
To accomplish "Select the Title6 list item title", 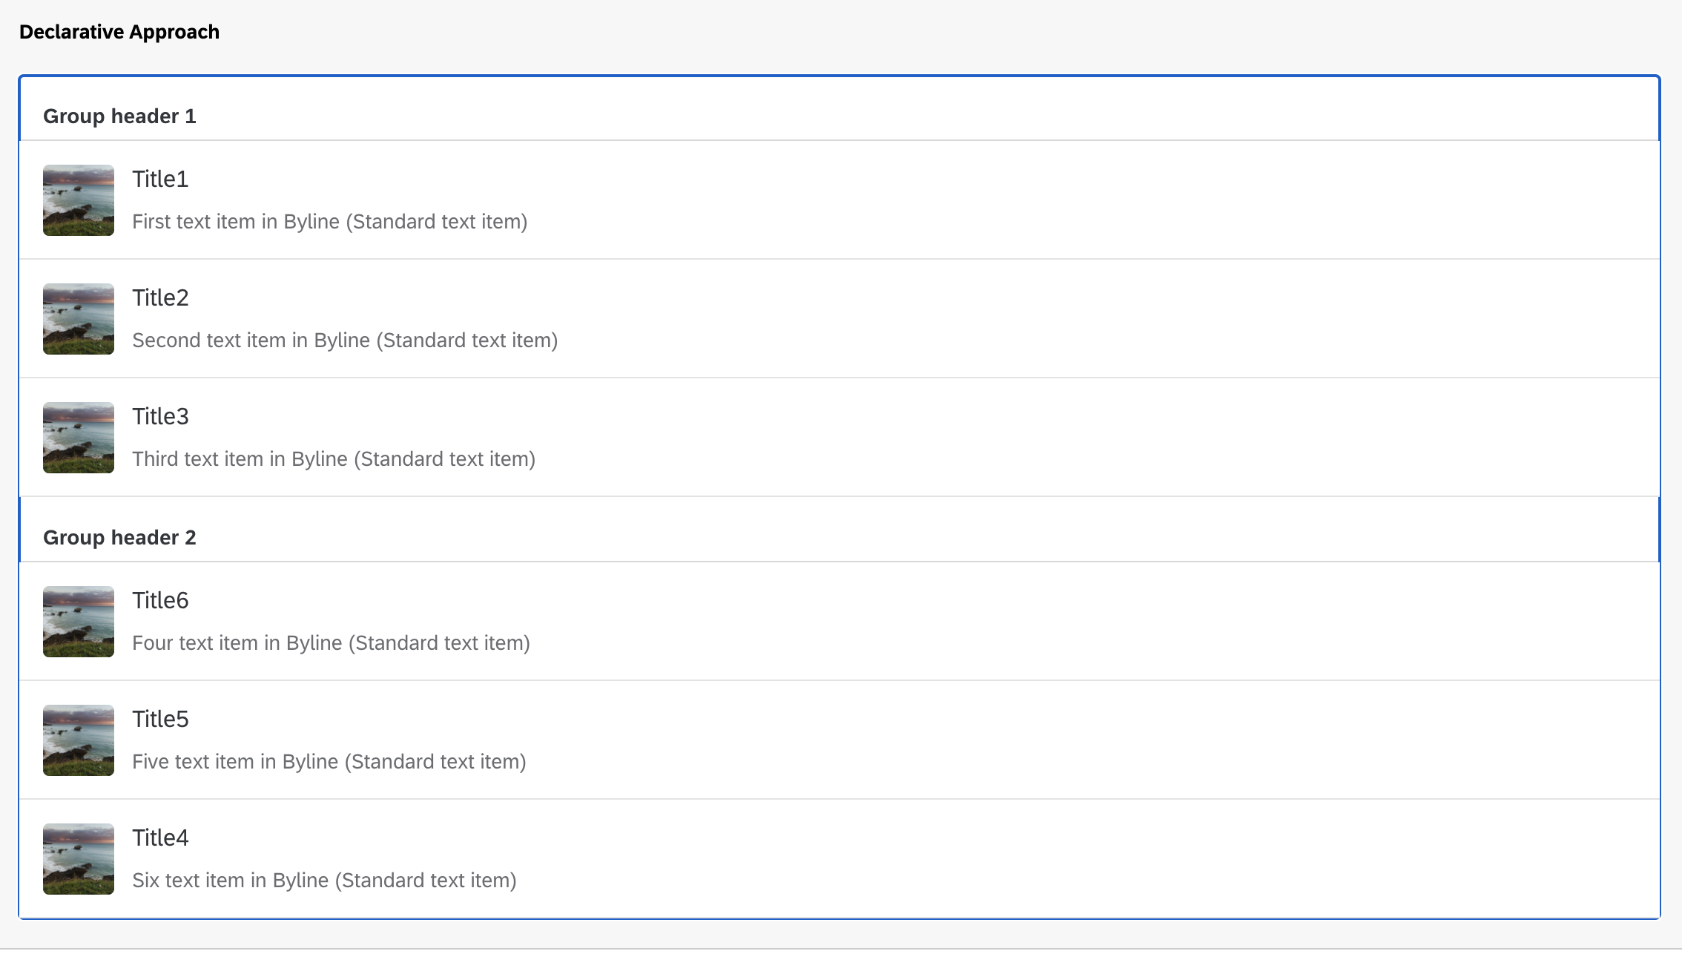I will (x=160, y=600).
